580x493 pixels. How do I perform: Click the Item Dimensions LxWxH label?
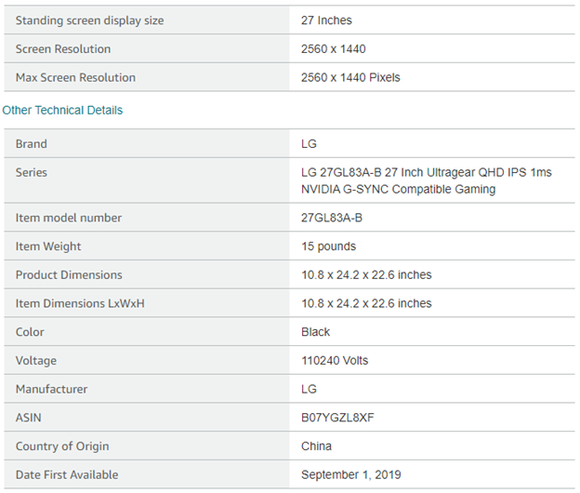click(x=82, y=303)
